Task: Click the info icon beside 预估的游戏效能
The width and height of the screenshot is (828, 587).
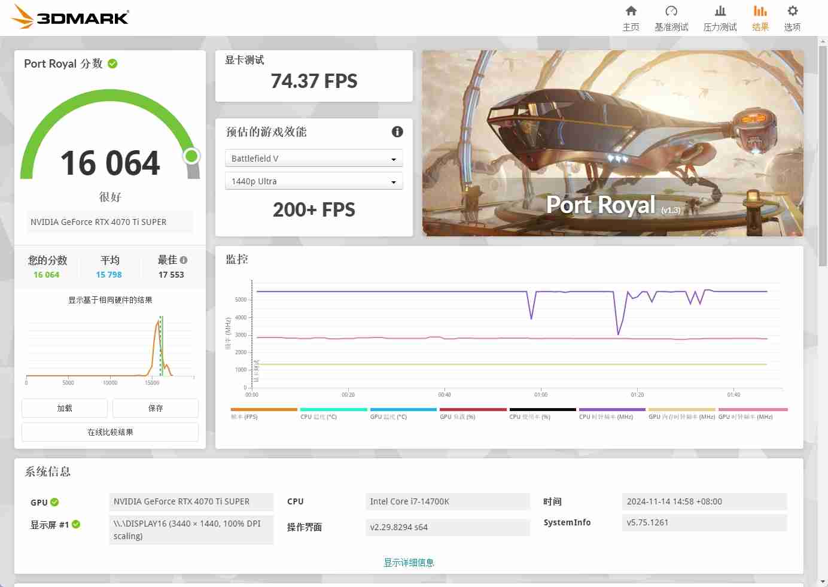Action: coord(397,132)
